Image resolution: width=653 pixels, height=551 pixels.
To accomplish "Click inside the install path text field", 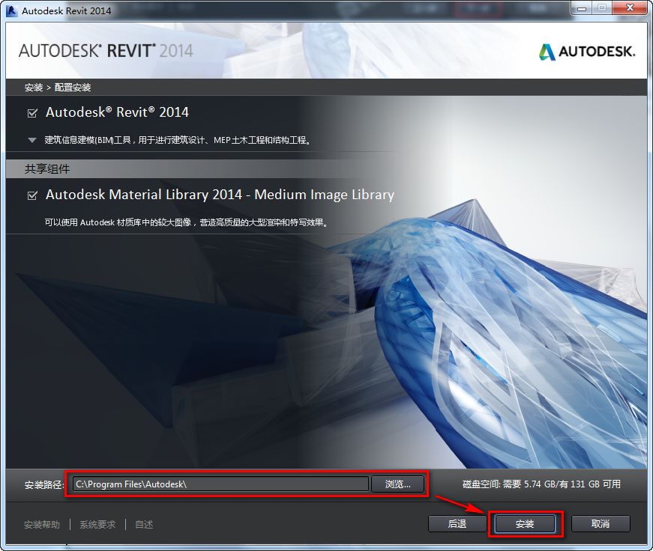I will [x=217, y=484].
